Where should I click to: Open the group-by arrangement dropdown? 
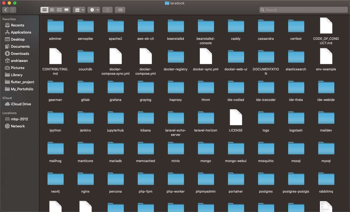pyautogui.click(x=79, y=10)
